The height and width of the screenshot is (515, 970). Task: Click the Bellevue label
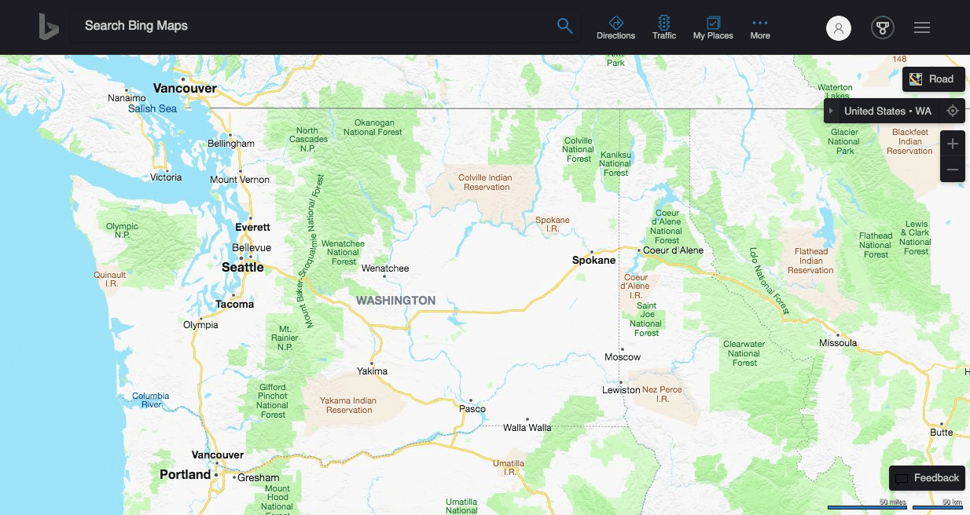[252, 247]
